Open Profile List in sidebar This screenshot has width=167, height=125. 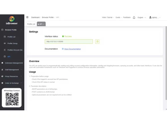11,37
